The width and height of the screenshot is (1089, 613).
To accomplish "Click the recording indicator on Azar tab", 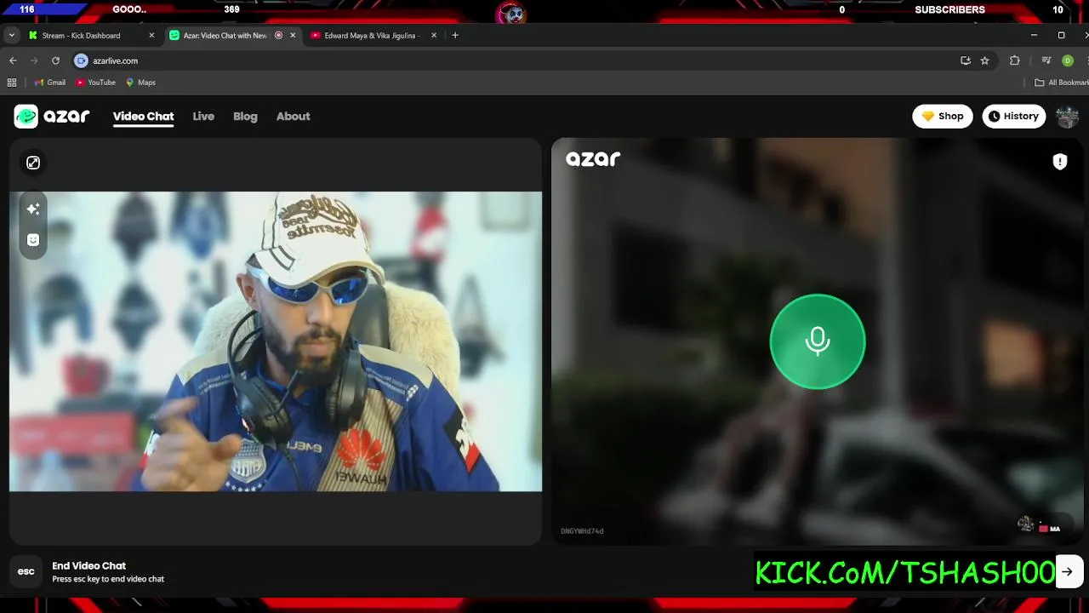I will 278,36.
